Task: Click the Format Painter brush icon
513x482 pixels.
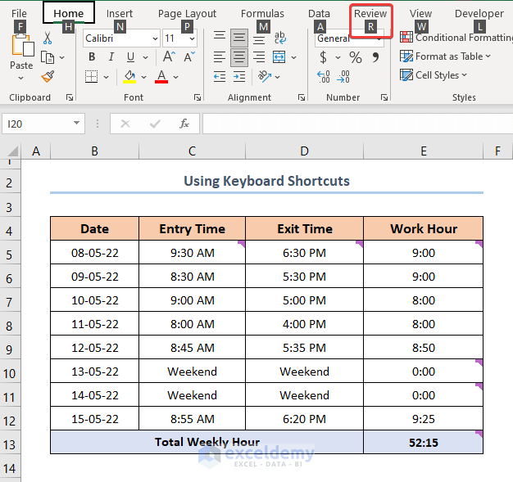Action: point(47,76)
